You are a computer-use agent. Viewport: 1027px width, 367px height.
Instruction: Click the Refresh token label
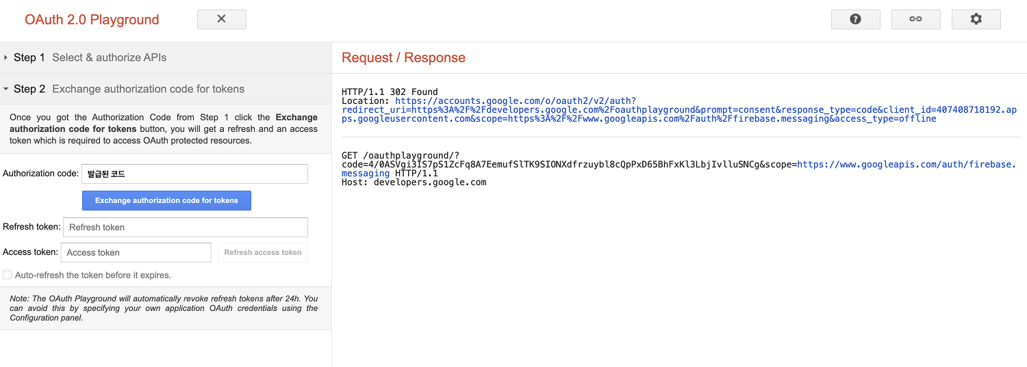tap(31, 227)
